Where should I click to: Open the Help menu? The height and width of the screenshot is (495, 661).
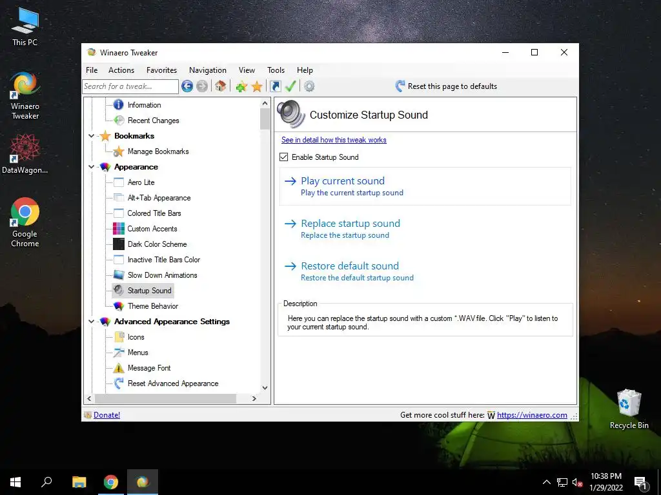click(305, 70)
